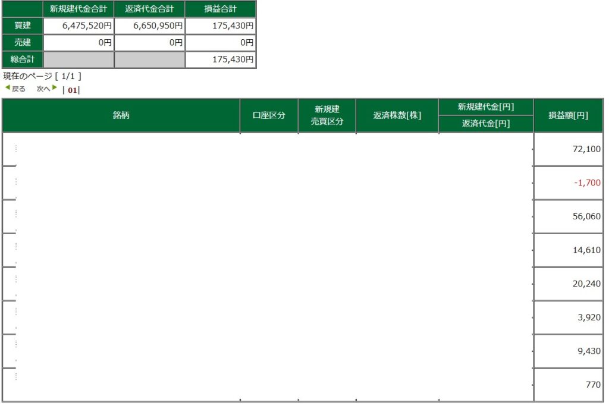Click the 損益合計 summary header
Viewport: 609px width, 406px height.
tap(221, 8)
